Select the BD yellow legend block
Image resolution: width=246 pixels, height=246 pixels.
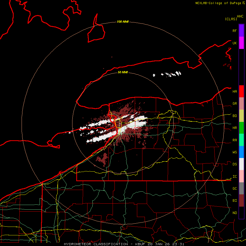(241, 116)
